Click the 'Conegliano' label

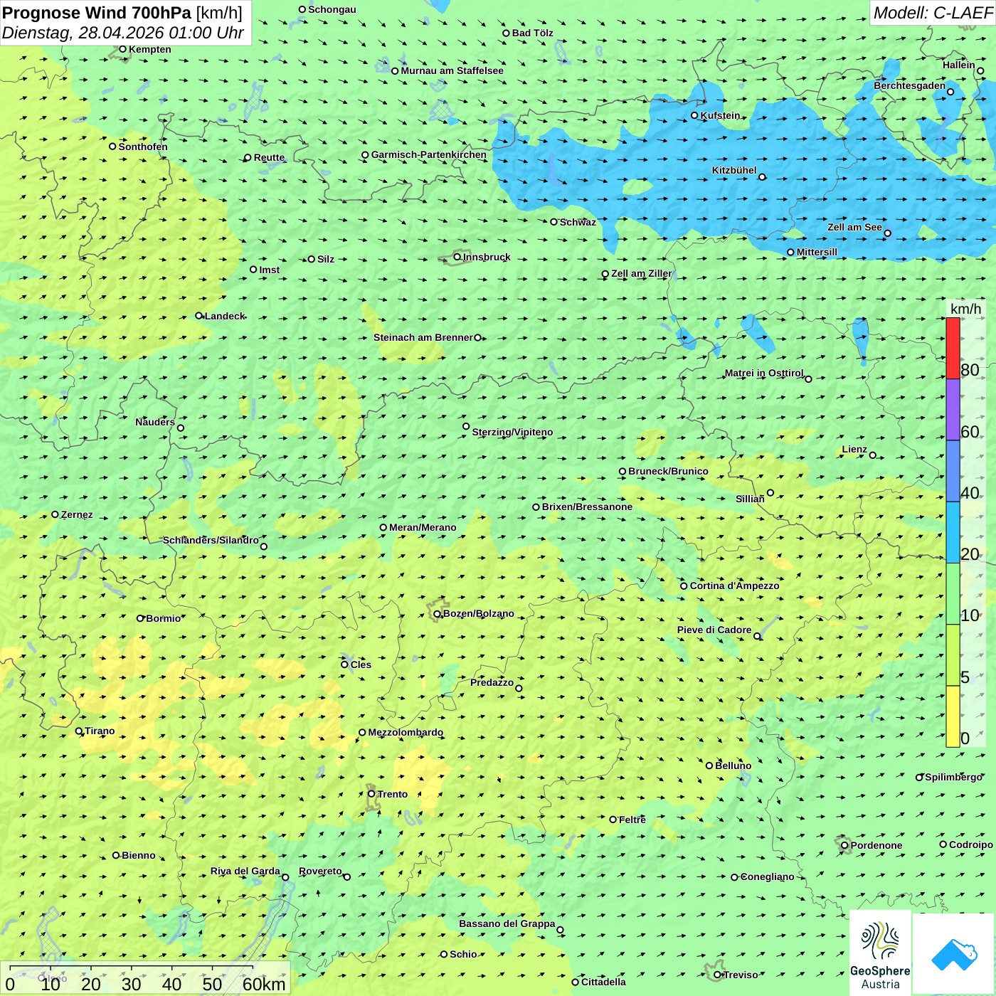click(x=767, y=876)
